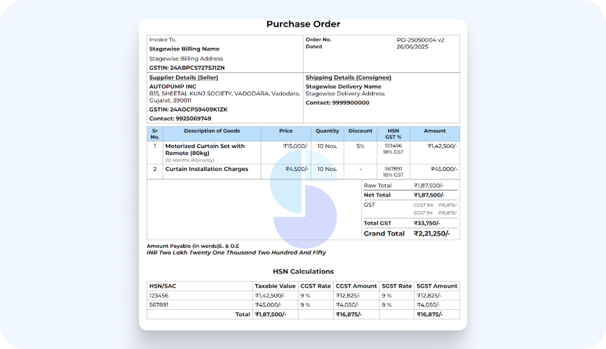
Task: Click the Description of Goods column header
Action: click(212, 131)
